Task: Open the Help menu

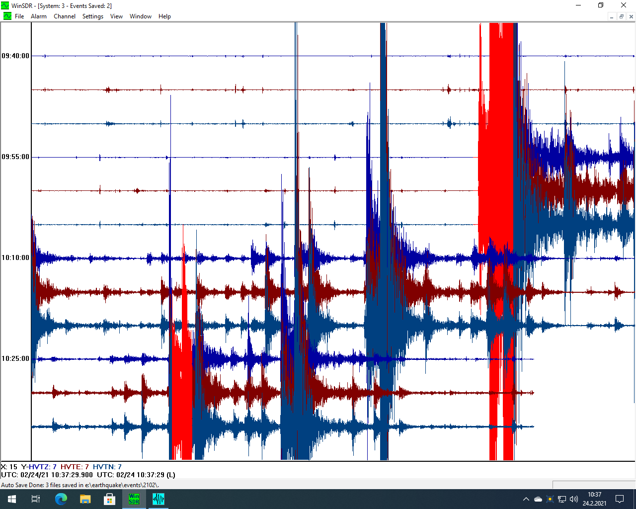Action: (x=164, y=16)
